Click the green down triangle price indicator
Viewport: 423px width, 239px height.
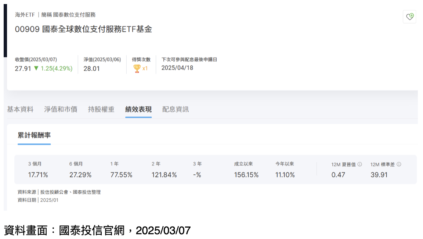(x=36, y=68)
